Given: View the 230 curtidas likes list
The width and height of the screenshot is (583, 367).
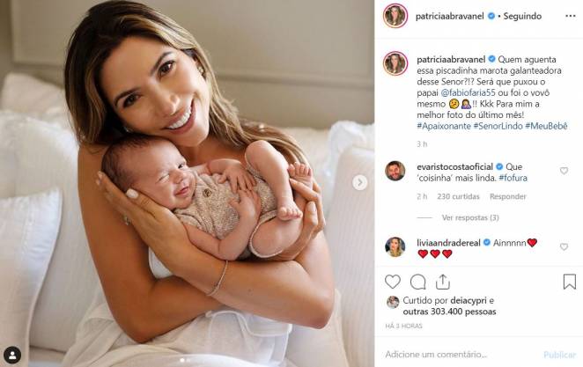Looking at the screenshot, I should pos(458,196).
